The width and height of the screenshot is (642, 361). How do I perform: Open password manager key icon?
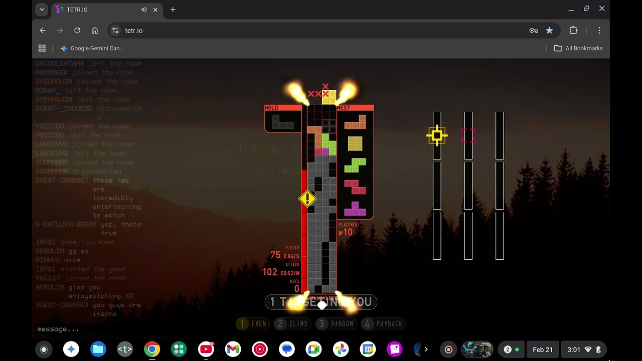[534, 31]
